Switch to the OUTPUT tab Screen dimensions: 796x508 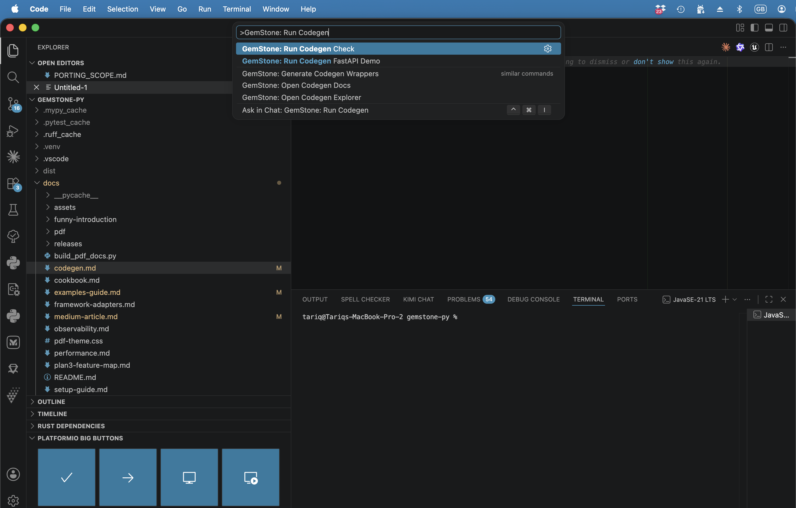(x=315, y=299)
